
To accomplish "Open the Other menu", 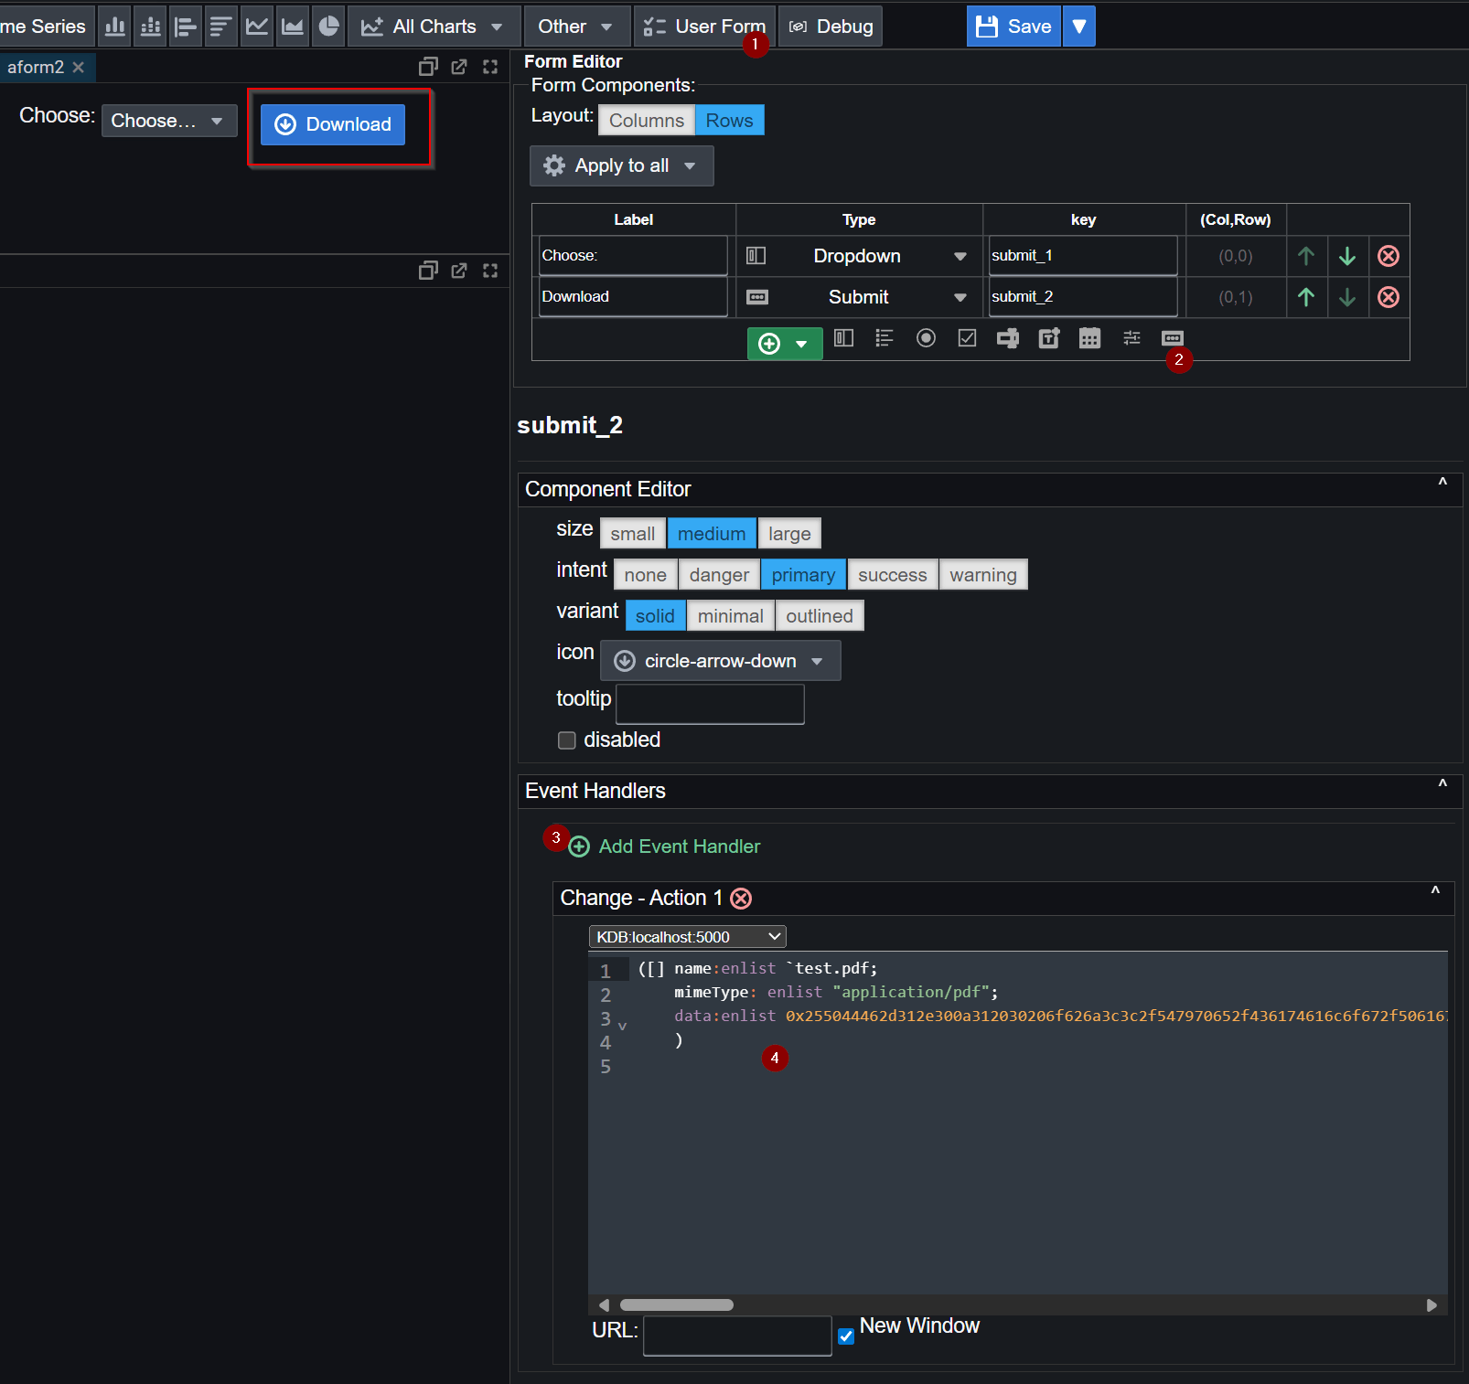I will tap(575, 27).
